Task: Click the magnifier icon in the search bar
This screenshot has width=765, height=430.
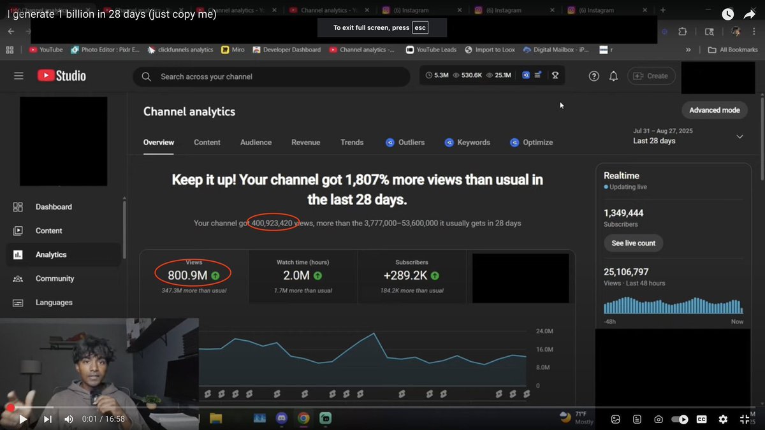Action: coord(147,76)
